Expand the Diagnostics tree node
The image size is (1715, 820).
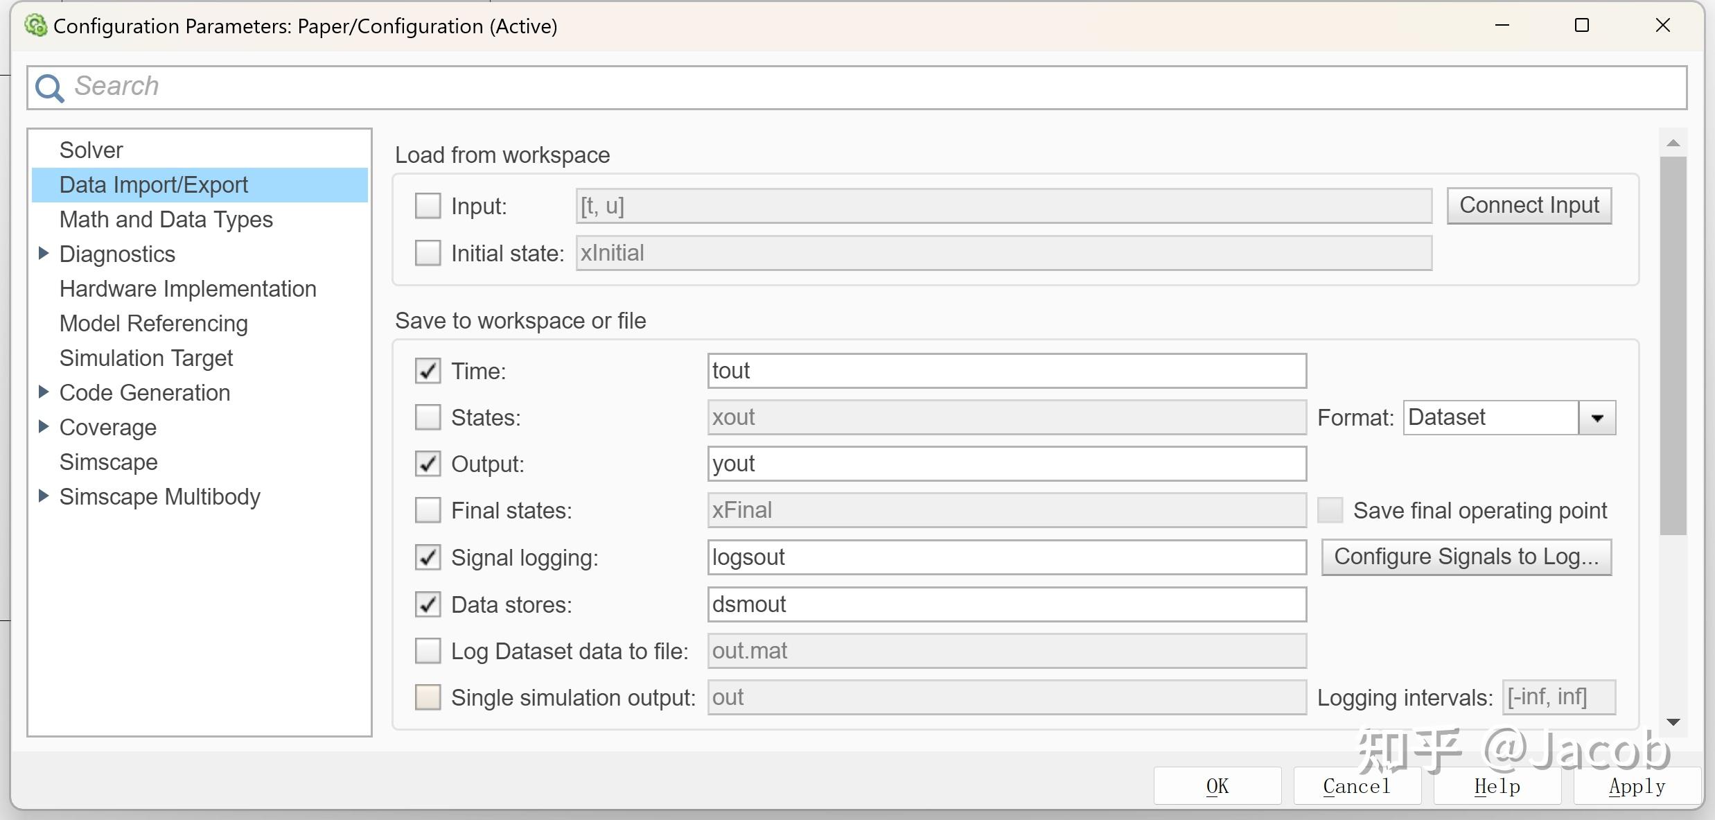(43, 254)
